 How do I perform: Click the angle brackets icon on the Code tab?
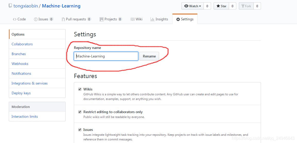tap(15, 19)
